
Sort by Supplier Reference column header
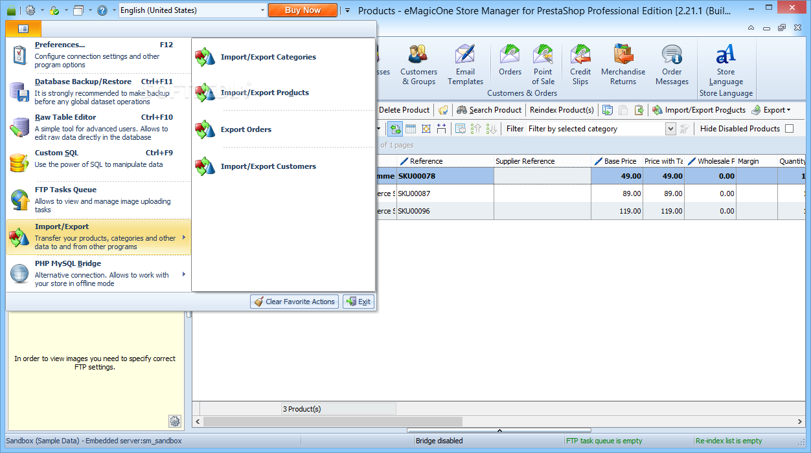543,161
